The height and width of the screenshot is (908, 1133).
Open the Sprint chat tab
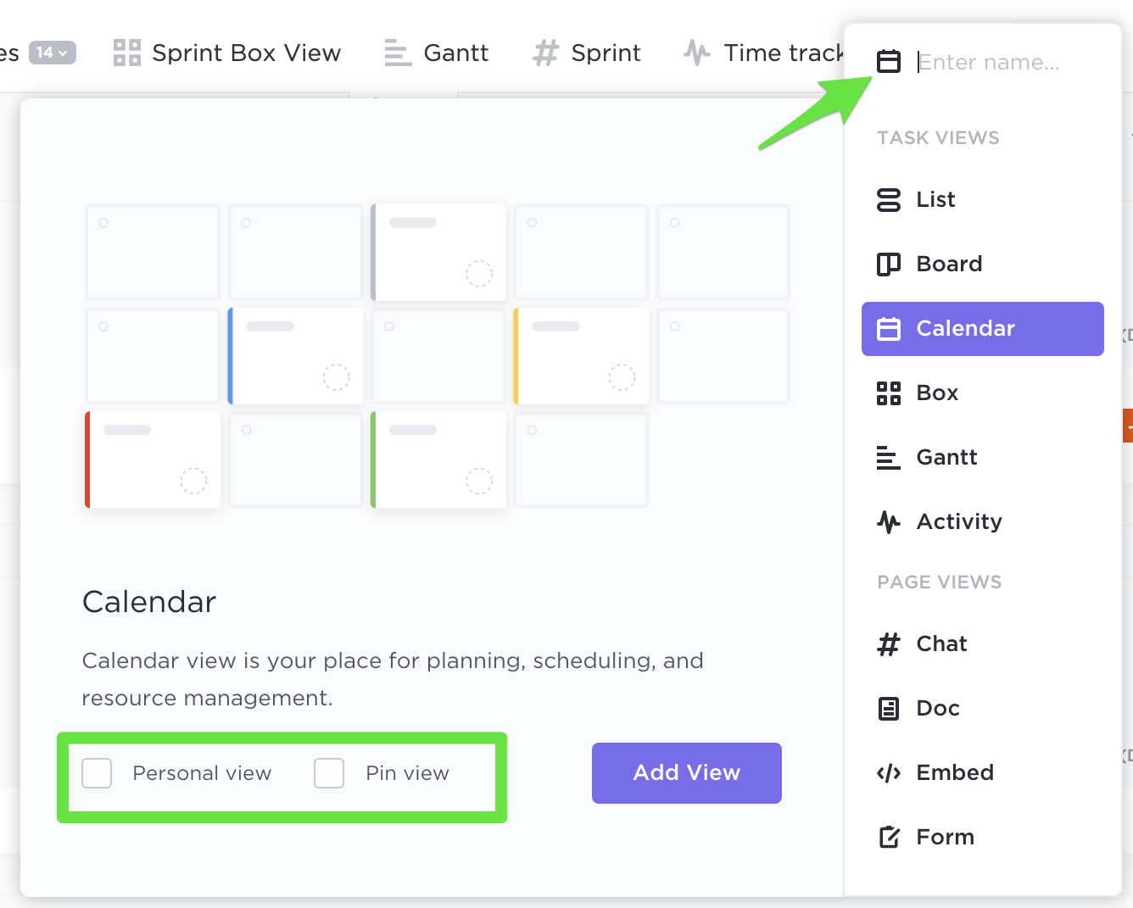[587, 53]
